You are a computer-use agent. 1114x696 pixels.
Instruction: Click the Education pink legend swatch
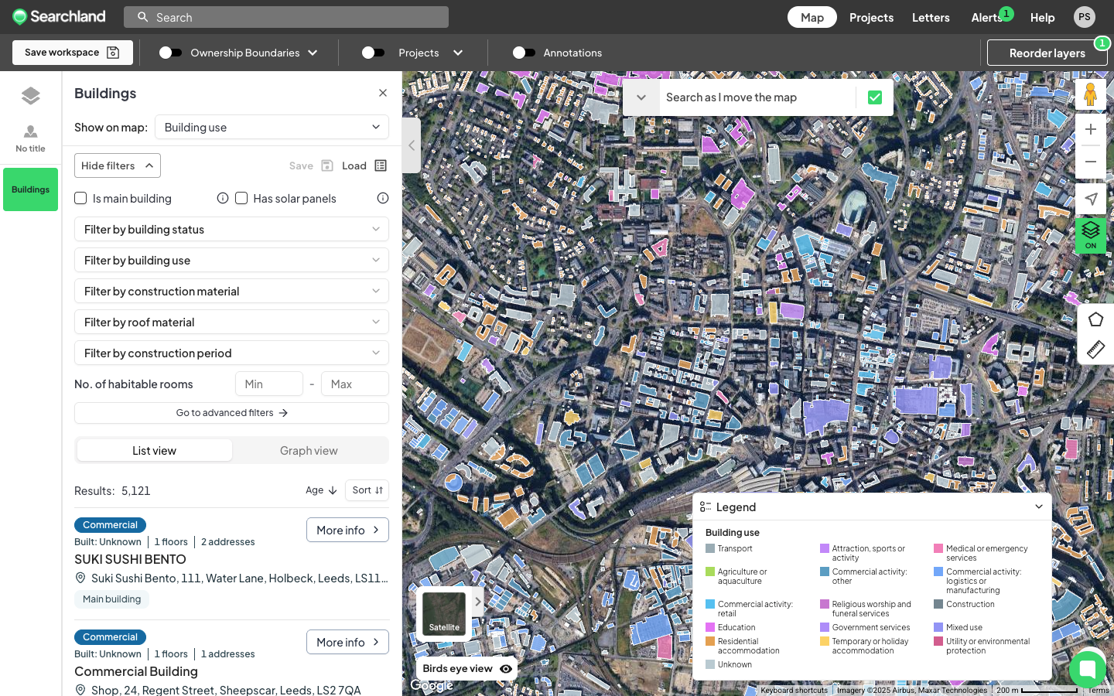click(x=710, y=628)
